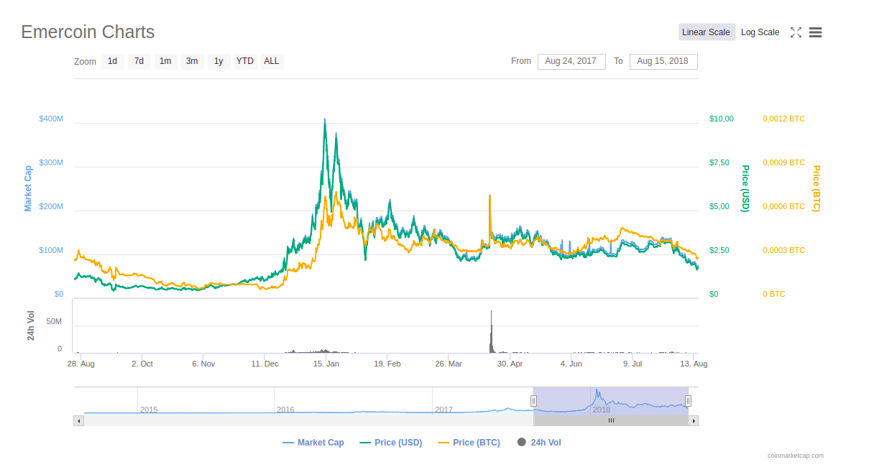Click the navigator scrollbar left arrow
Screen dimensions: 869x475
pyautogui.click(x=78, y=421)
